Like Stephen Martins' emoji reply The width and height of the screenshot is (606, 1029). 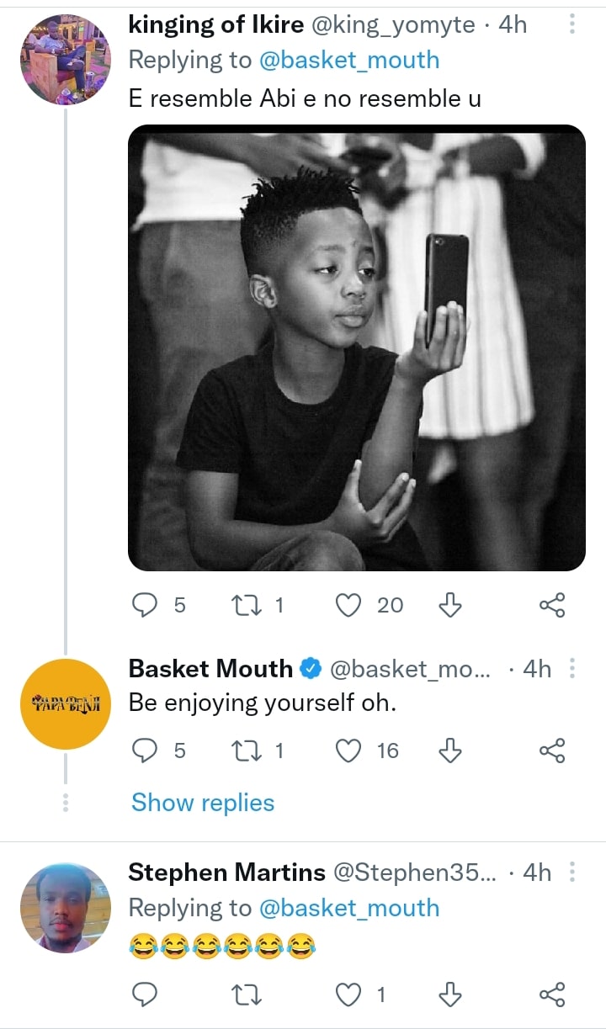(348, 995)
